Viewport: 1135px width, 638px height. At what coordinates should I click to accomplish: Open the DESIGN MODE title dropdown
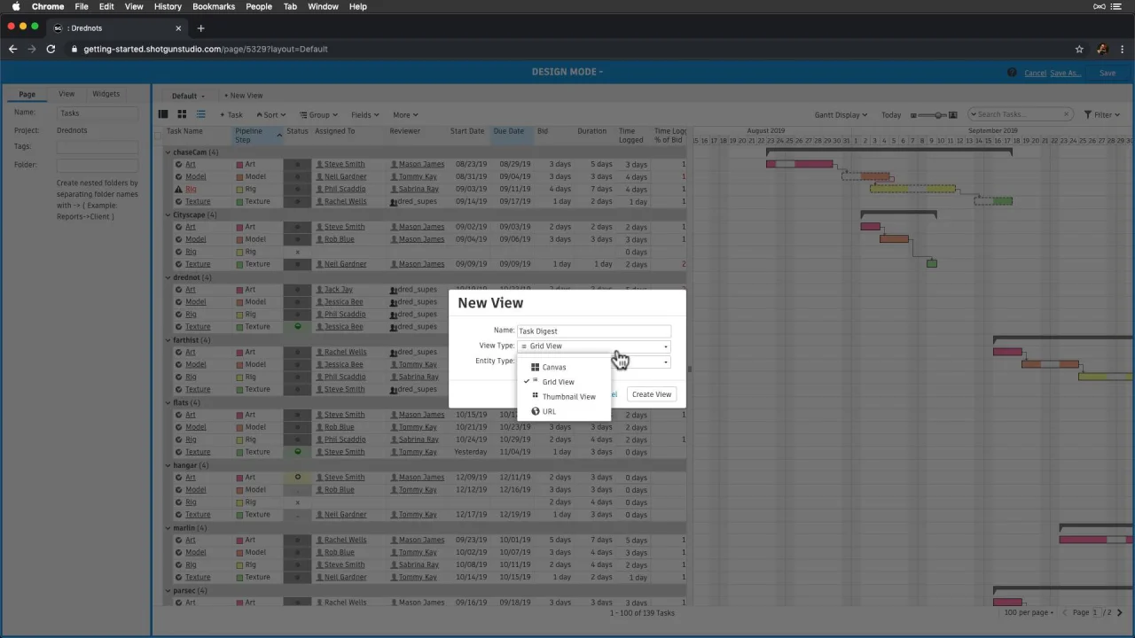567,72
